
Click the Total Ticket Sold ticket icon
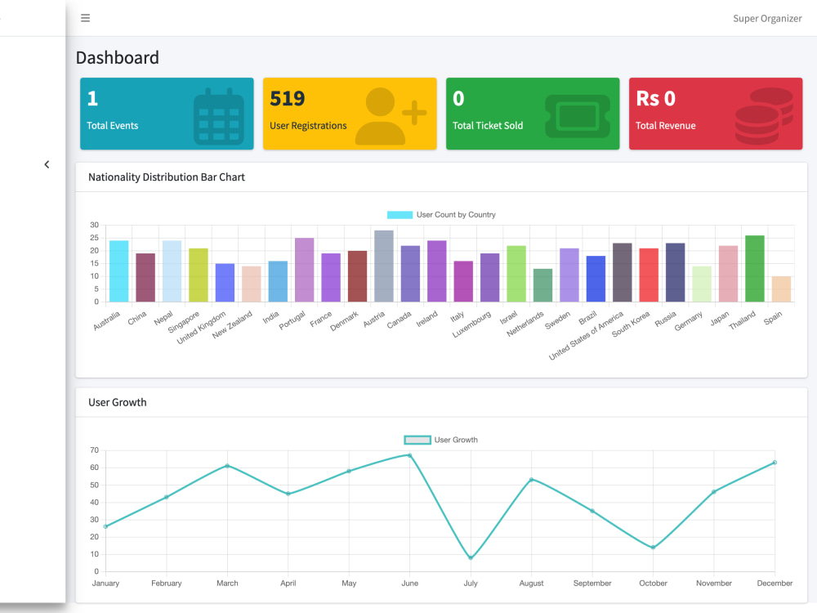point(578,116)
